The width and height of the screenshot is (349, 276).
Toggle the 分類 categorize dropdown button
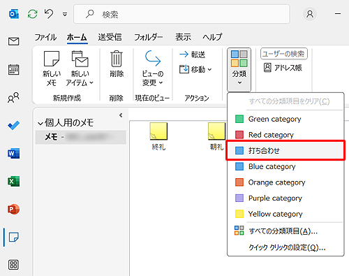point(239,69)
